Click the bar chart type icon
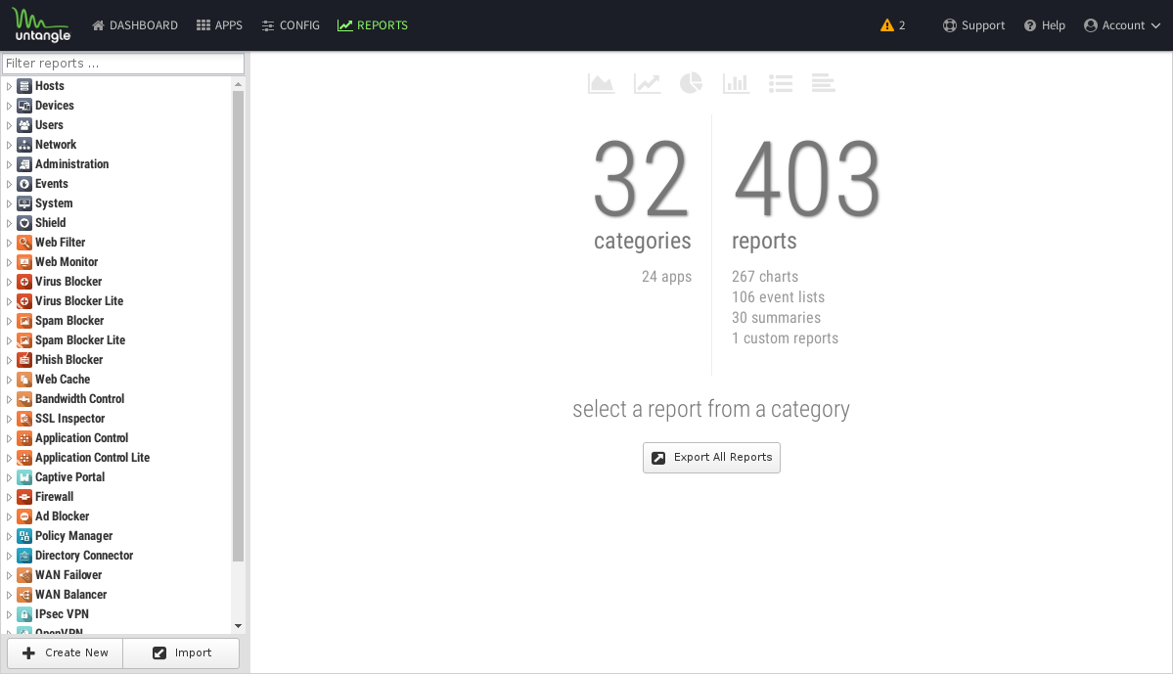The image size is (1173, 674). pos(736,83)
